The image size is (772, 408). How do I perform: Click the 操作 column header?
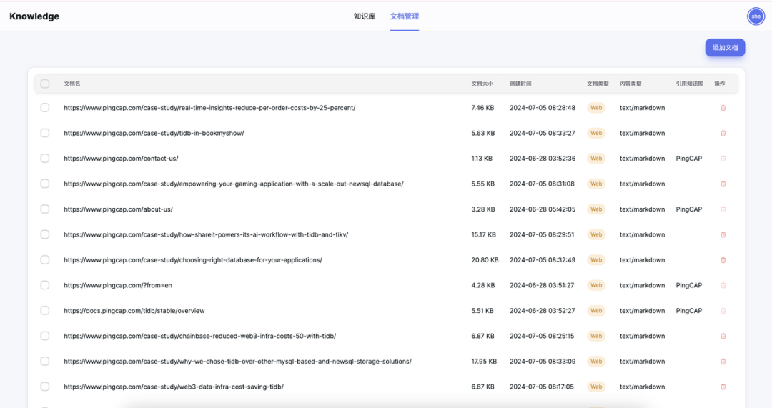(x=719, y=84)
